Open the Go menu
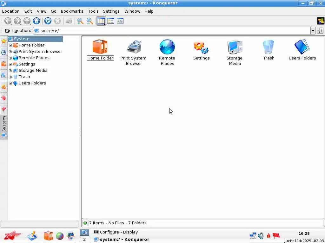Screen dimensions: 325x243 pyautogui.click(x=53, y=11)
